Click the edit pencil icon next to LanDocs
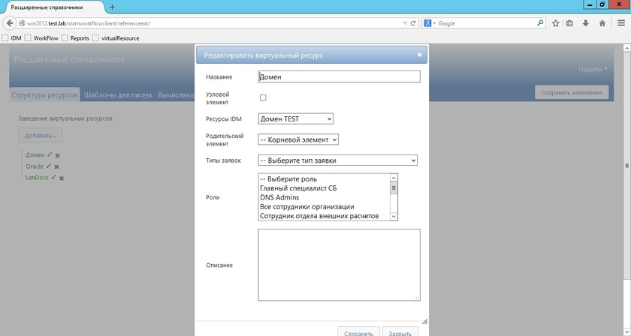Image resolution: width=631 pixels, height=336 pixels. (x=53, y=177)
